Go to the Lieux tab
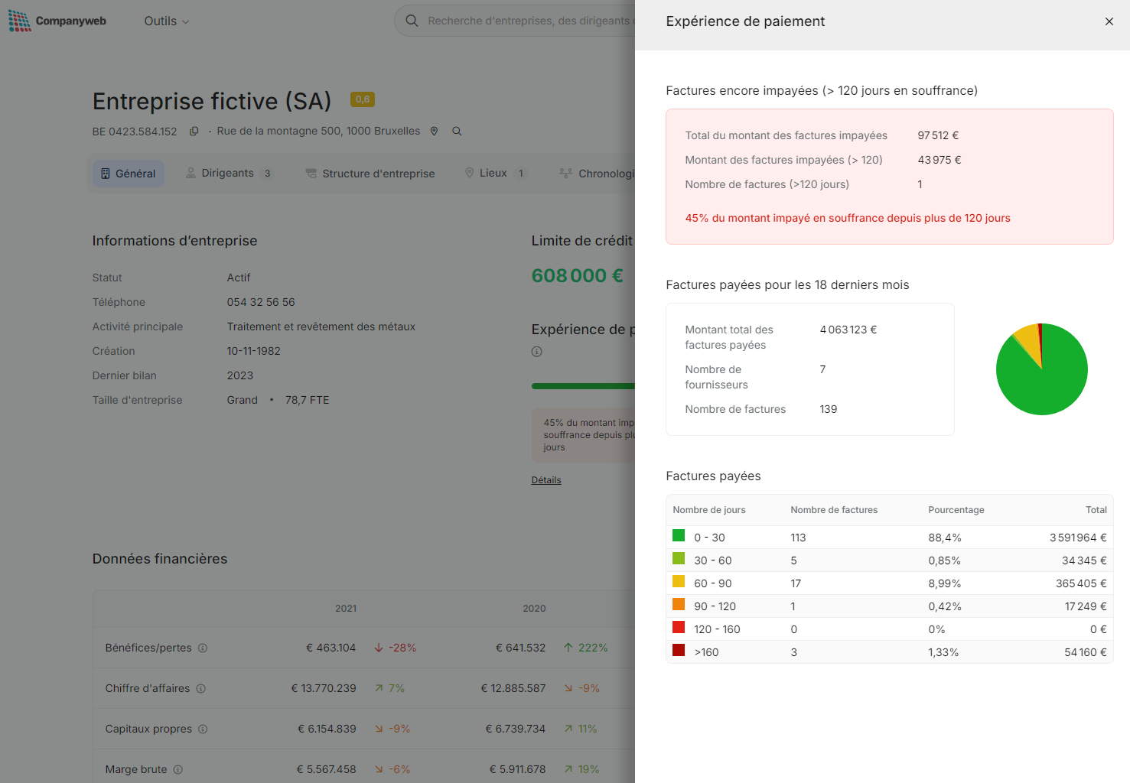This screenshot has height=783, width=1130. [493, 174]
